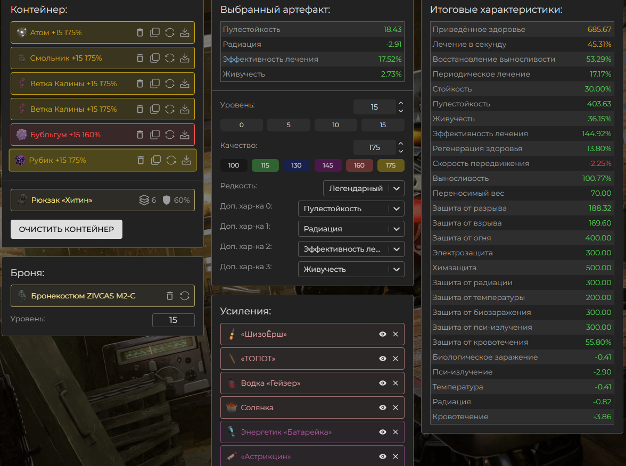Viewport: 626px width, 466px height.
Task: Disable the Энергетик «Батарейка» eye toggle
Action: [x=382, y=432]
